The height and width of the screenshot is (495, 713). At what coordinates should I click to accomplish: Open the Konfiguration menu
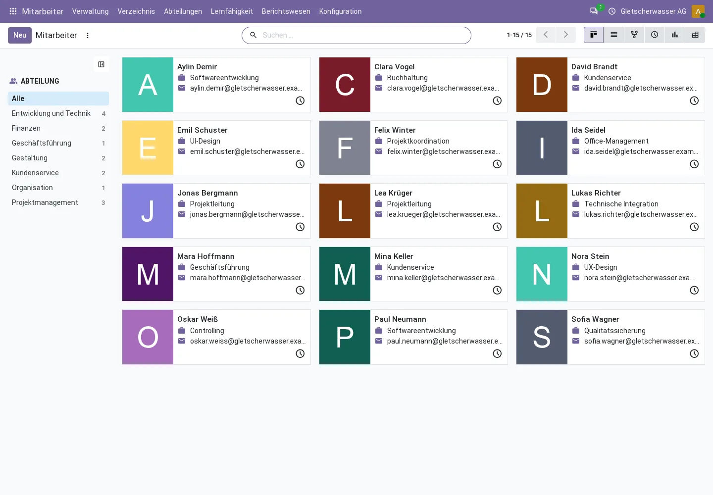(x=340, y=11)
